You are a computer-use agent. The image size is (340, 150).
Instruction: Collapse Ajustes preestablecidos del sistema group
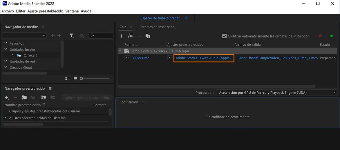[5, 118]
